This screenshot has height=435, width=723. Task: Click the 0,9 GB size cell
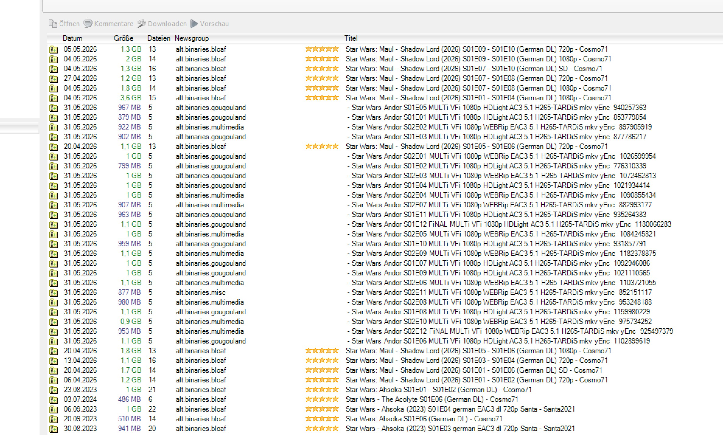coord(131,322)
